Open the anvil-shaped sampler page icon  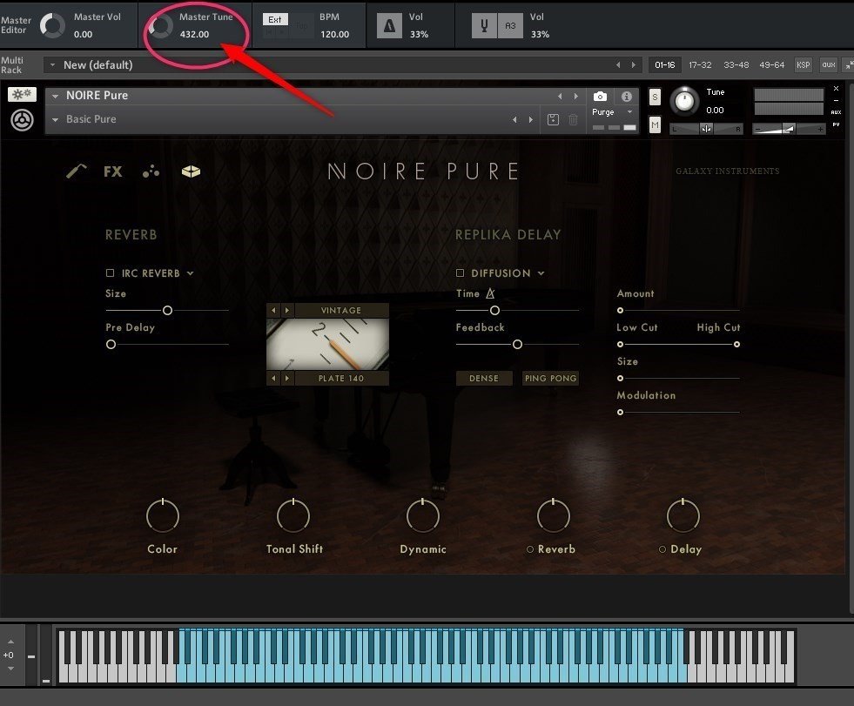tap(191, 171)
